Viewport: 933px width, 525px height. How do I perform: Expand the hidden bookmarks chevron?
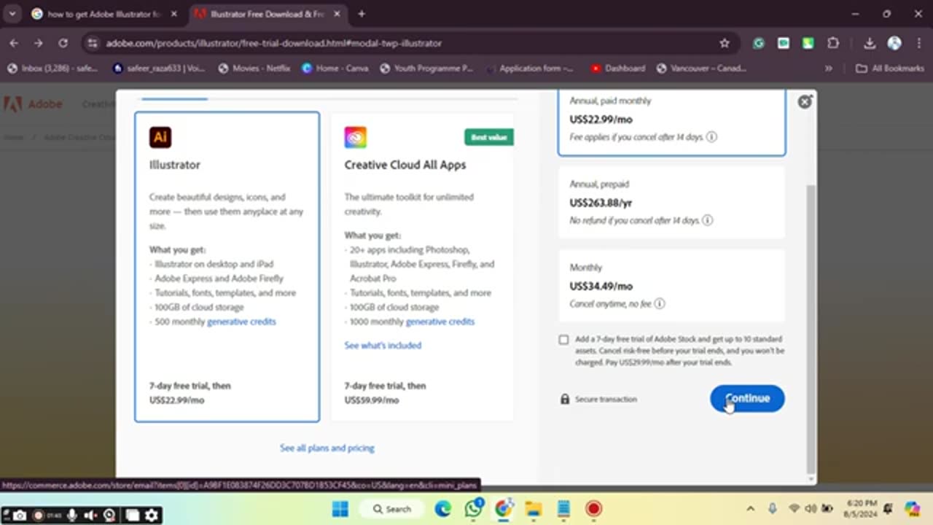point(829,68)
